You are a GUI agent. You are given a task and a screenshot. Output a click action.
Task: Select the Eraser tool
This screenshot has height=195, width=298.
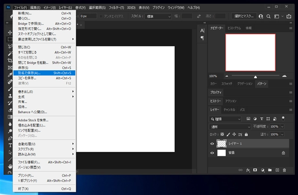pos(10,110)
